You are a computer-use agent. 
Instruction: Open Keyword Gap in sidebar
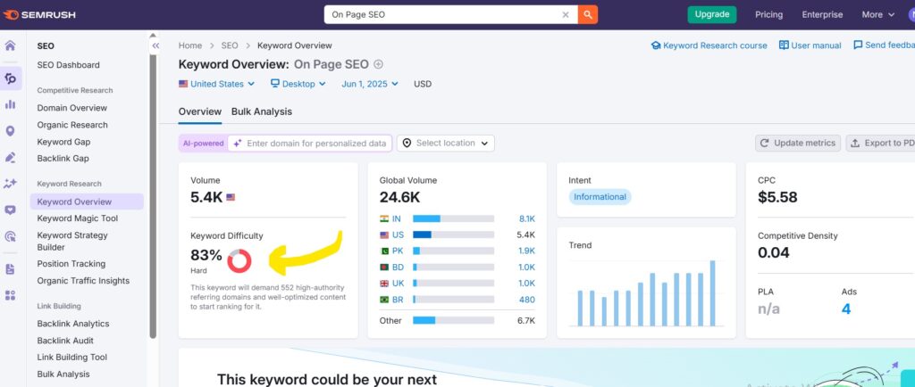63,142
